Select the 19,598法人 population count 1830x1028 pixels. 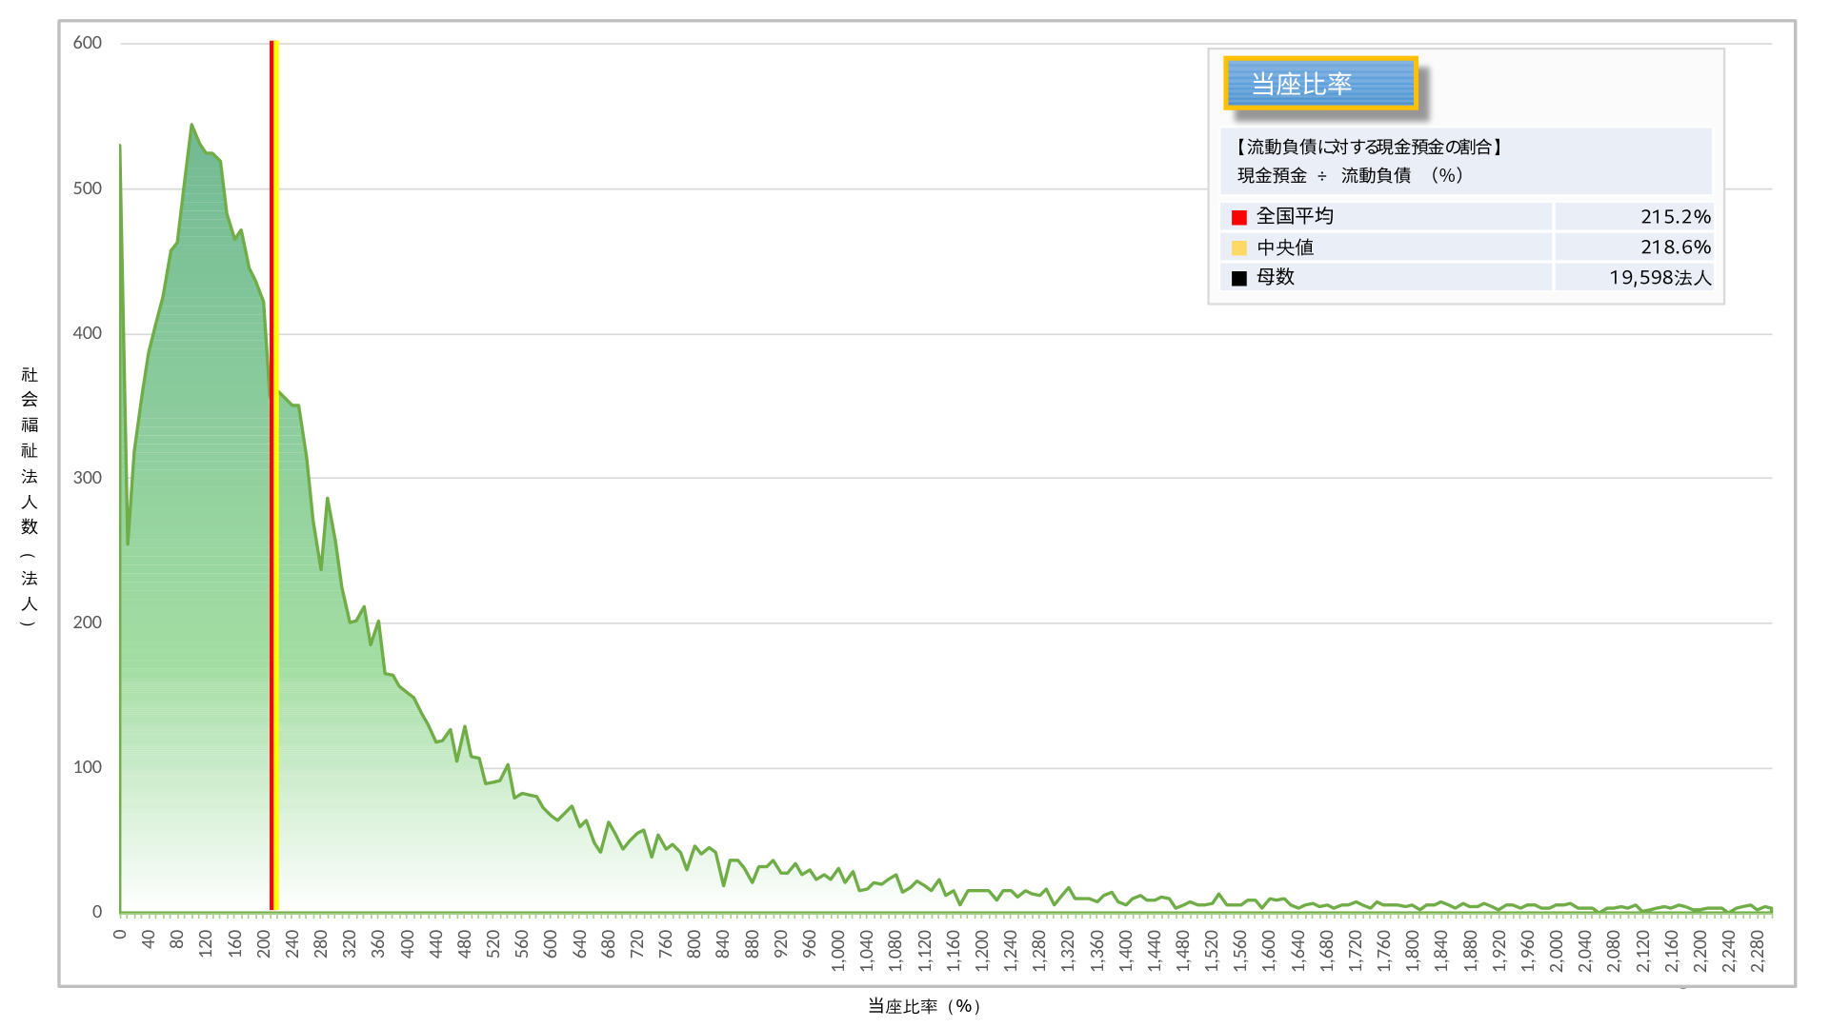click(1659, 278)
